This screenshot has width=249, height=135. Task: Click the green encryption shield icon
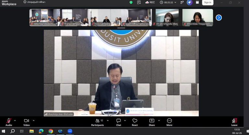coord(131,2)
